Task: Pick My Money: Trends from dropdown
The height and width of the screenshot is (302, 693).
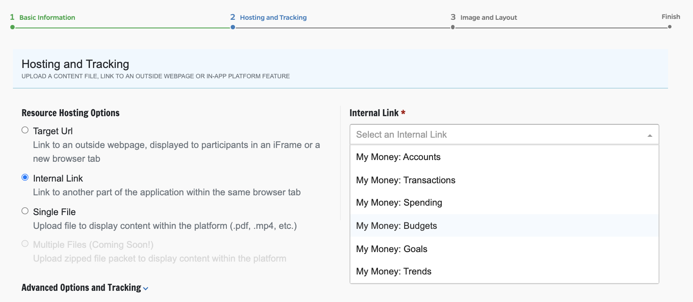Action: tap(393, 271)
